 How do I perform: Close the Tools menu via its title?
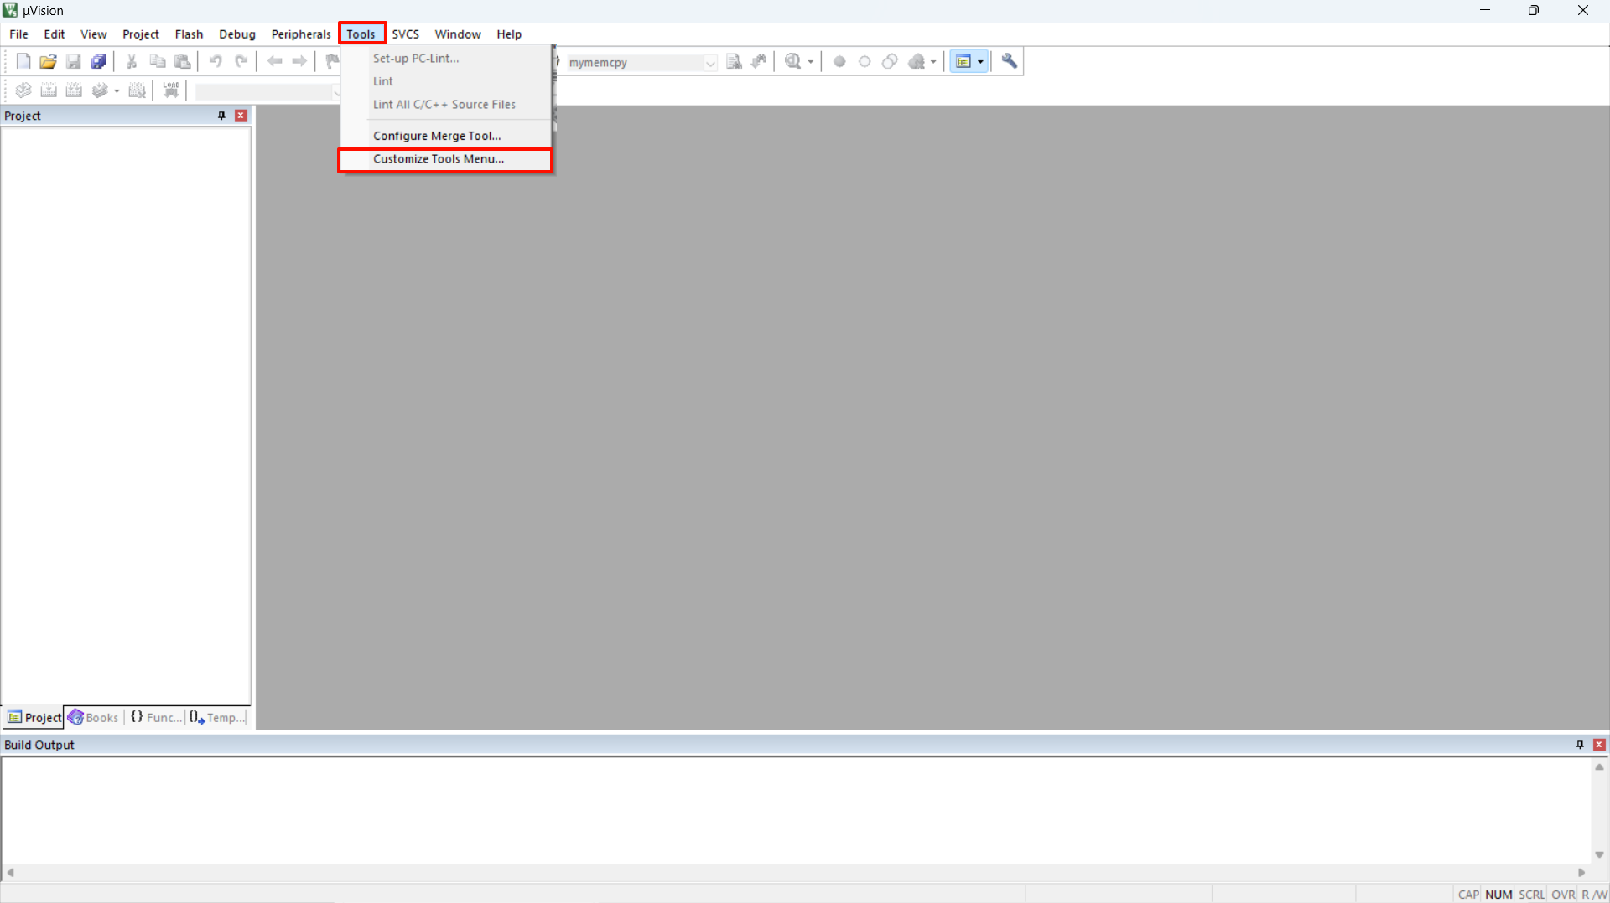tap(361, 34)
